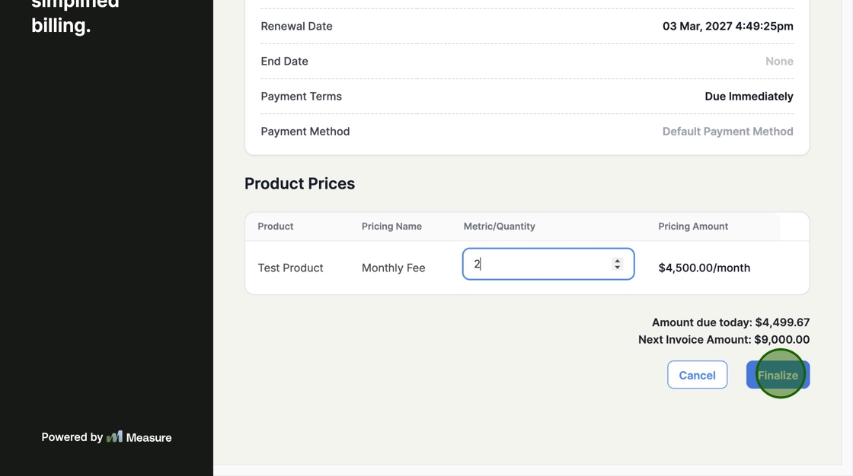Click the Next Invoice Amount text
Viewport: 853px width, 476px height.
point(724,340)
